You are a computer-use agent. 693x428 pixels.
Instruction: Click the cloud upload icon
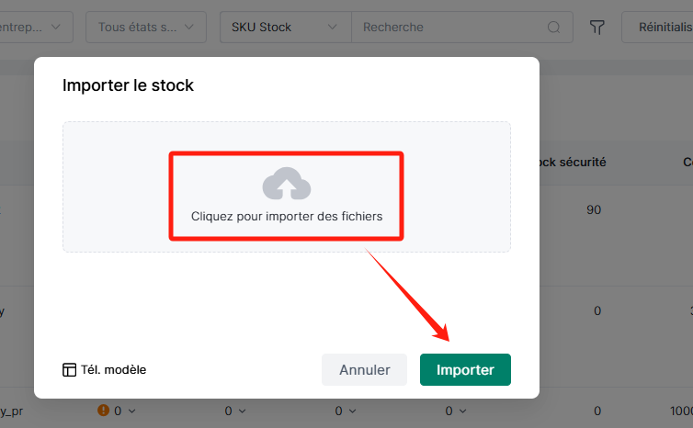[287, 184]
